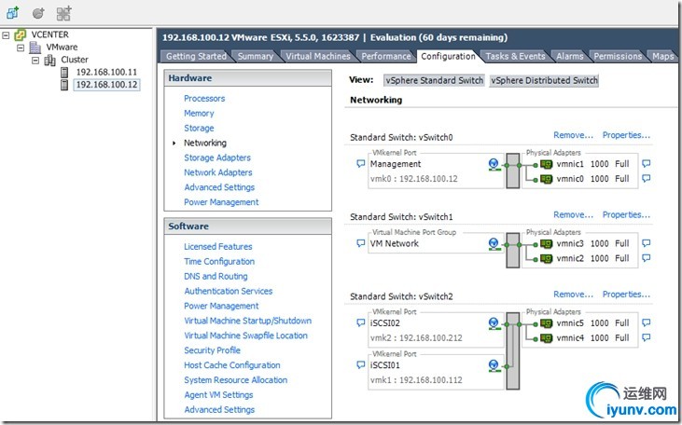Image resolution: width=682 pixels, height=425 pixels.
Task: Open the speech bubble next to iSCSI02
Action: [x=361, y=323]
